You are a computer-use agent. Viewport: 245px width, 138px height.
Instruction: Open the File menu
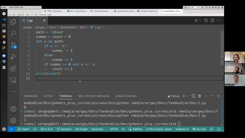tap(10, 15)
